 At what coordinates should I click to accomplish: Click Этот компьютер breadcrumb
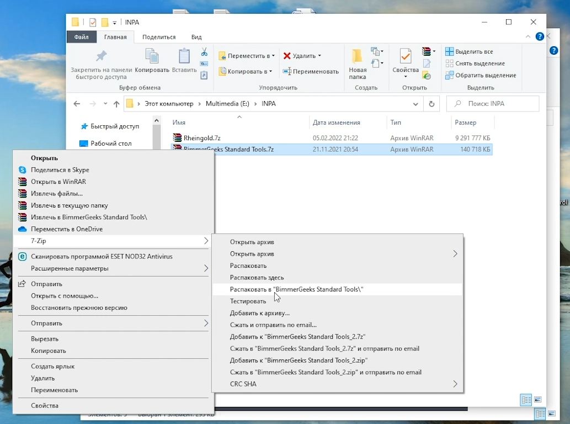point(169,104)
